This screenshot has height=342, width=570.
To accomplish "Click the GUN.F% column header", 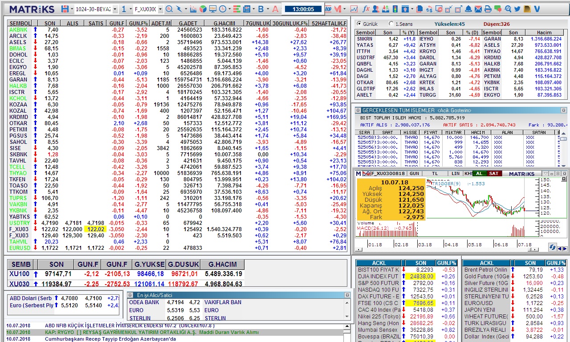I will pos(138,23).
